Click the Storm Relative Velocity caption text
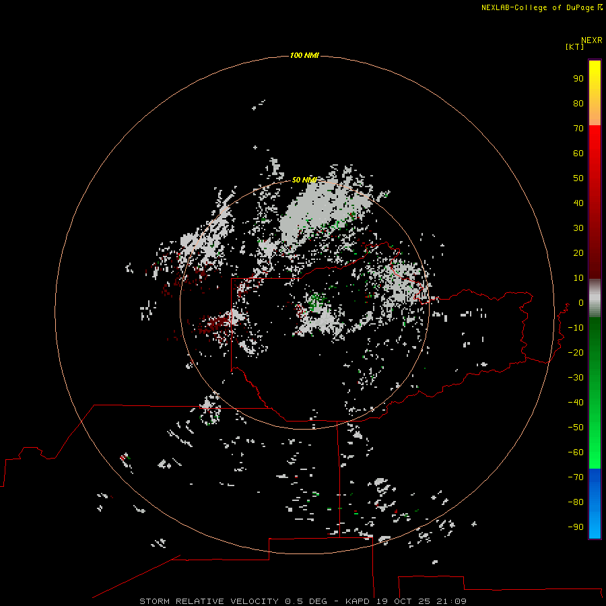606x606 pixels. (x=302, y=601)
